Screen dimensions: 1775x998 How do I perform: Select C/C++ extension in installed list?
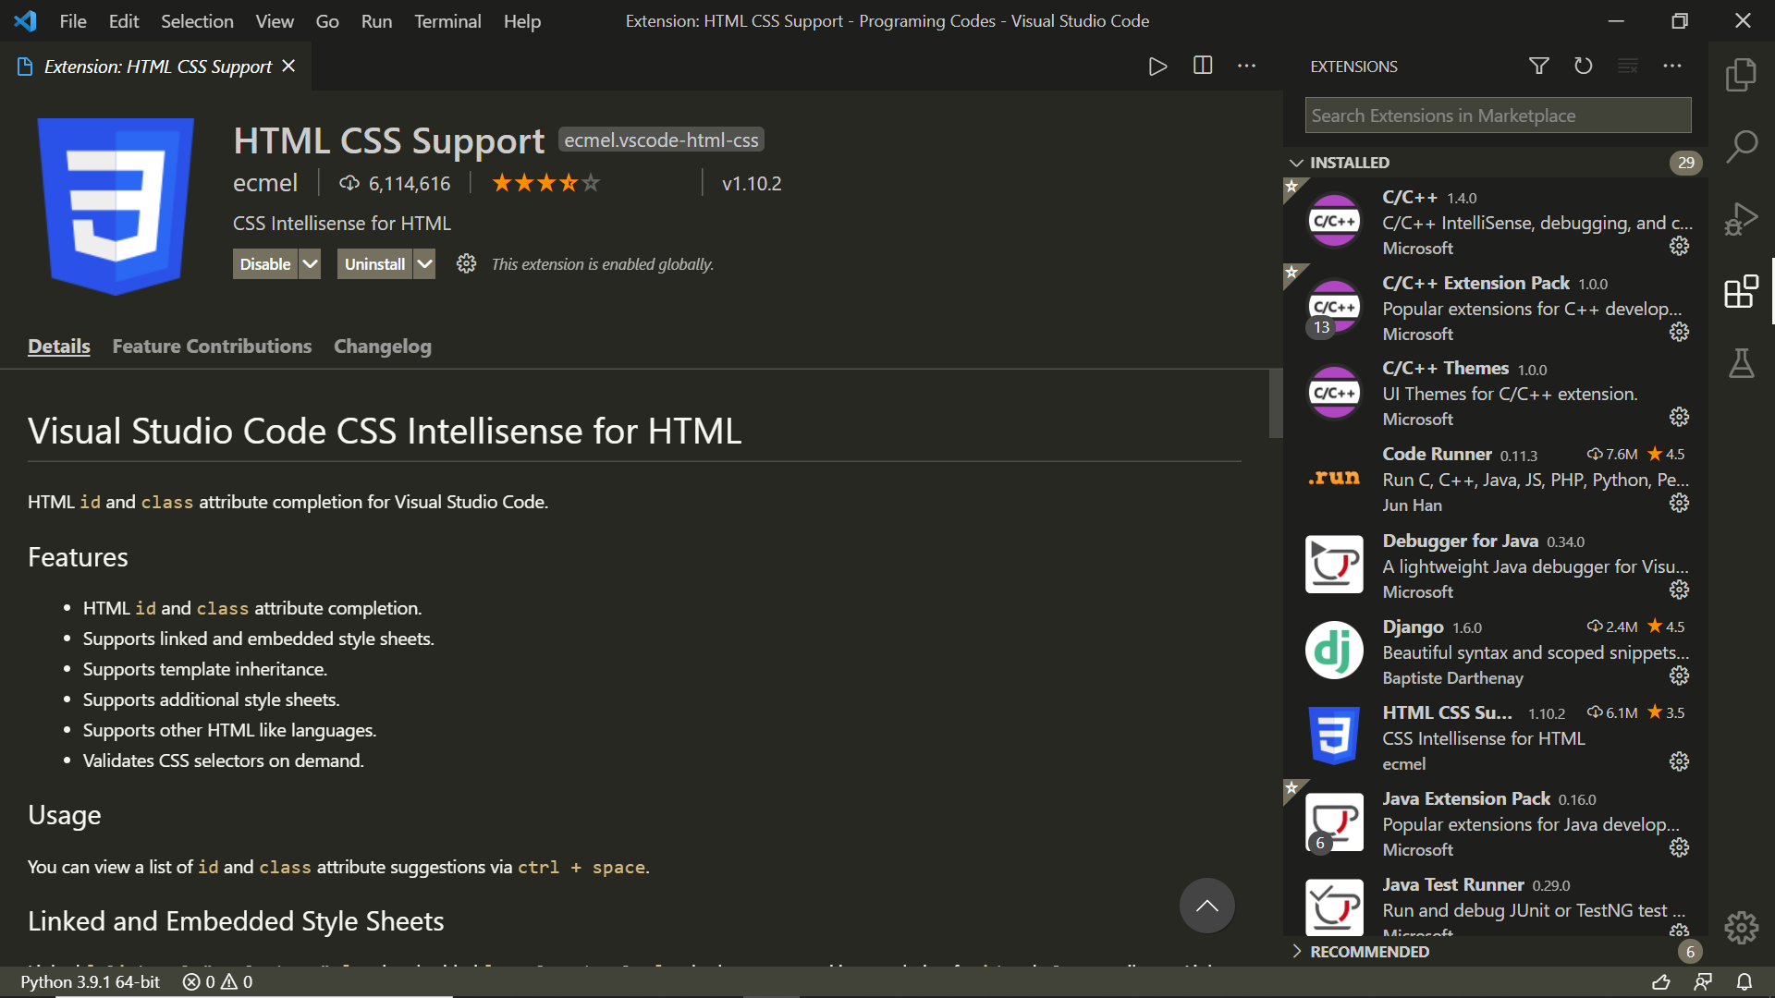pos(1495,222)
